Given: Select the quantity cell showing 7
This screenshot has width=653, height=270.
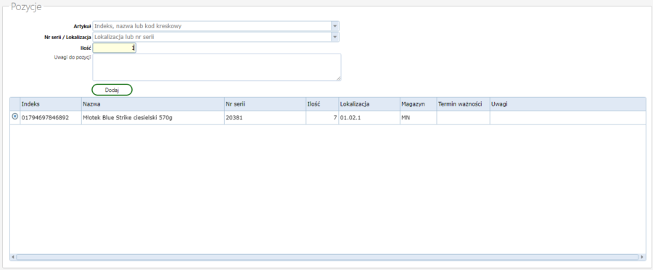Looking at the screenshot, I should tap(322, 117).
